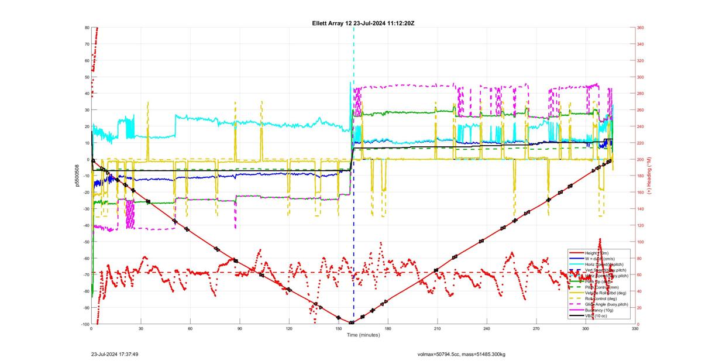Select the "W = dz/dt (cm/s)" legend entry
Viewport: 702px width, 364px height.
600,259
